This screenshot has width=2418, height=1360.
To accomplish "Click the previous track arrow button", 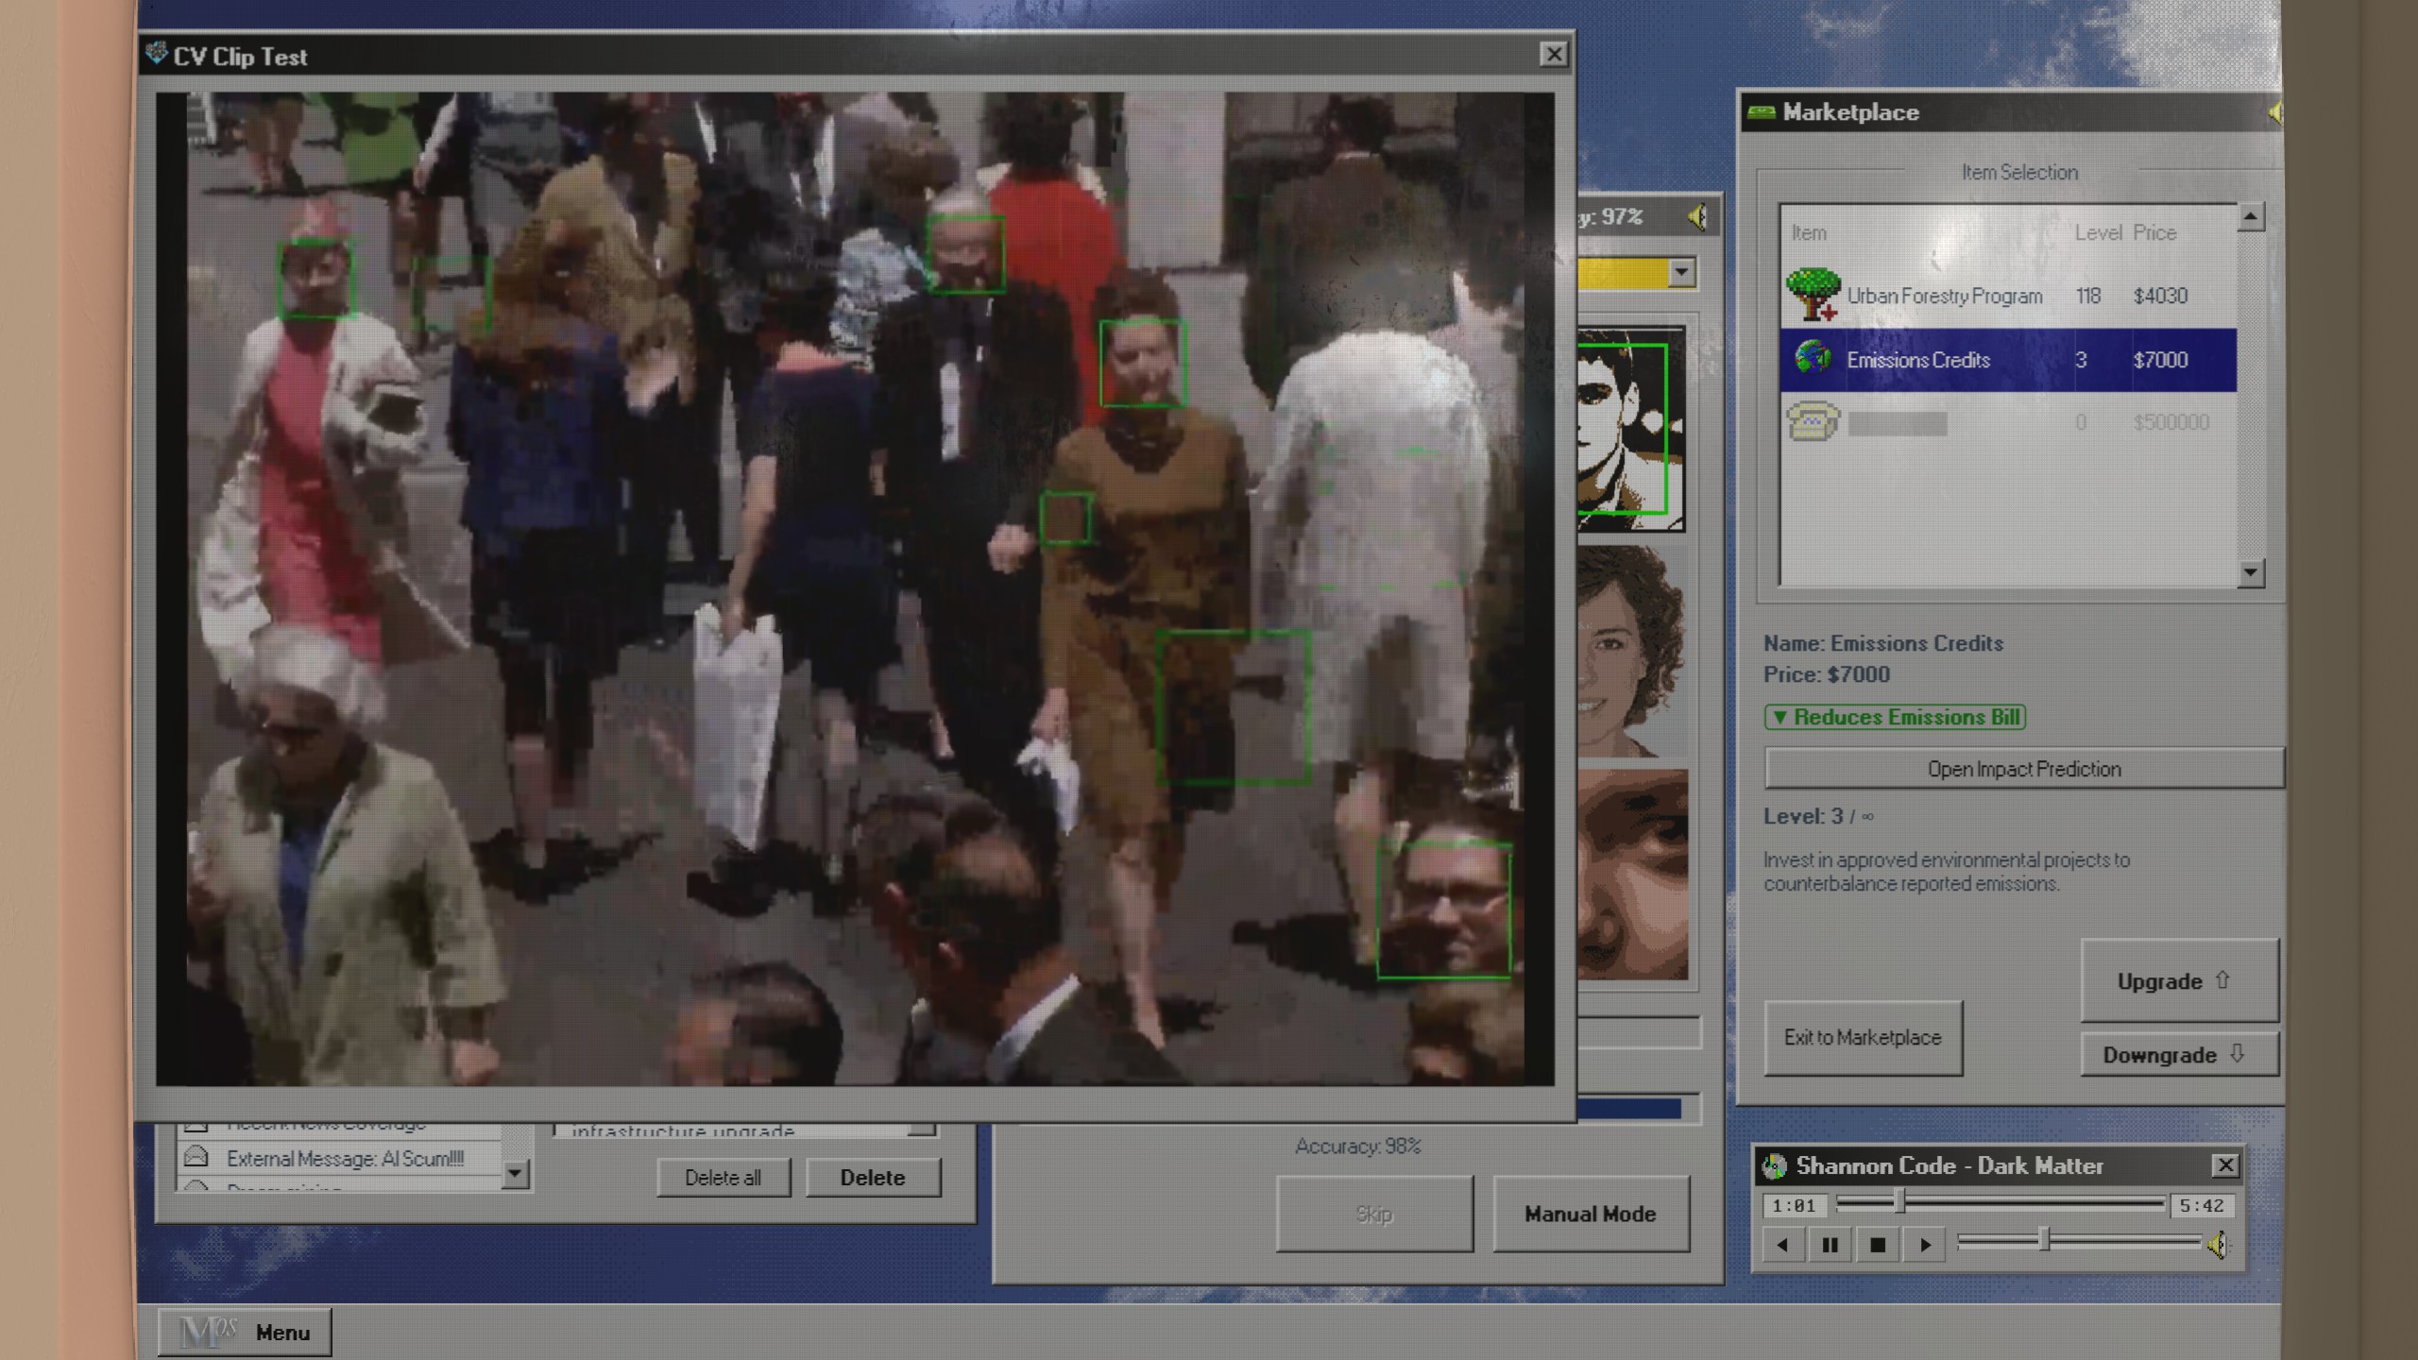I will pos(1782,1245).
